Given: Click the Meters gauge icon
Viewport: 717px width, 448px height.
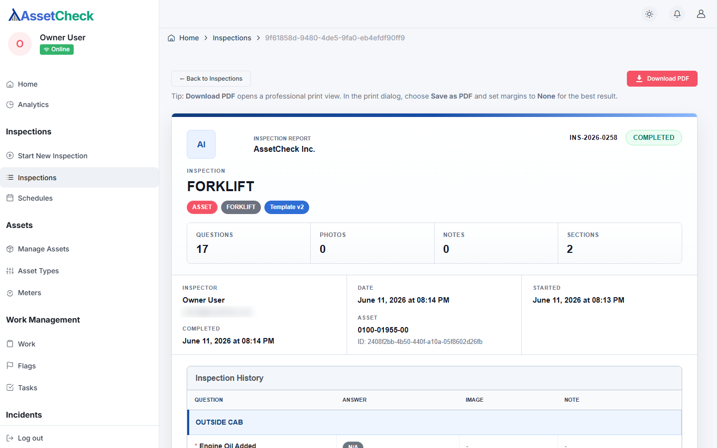Looking at the screenshot, I should pyautogui.click(x=10, y=293).
